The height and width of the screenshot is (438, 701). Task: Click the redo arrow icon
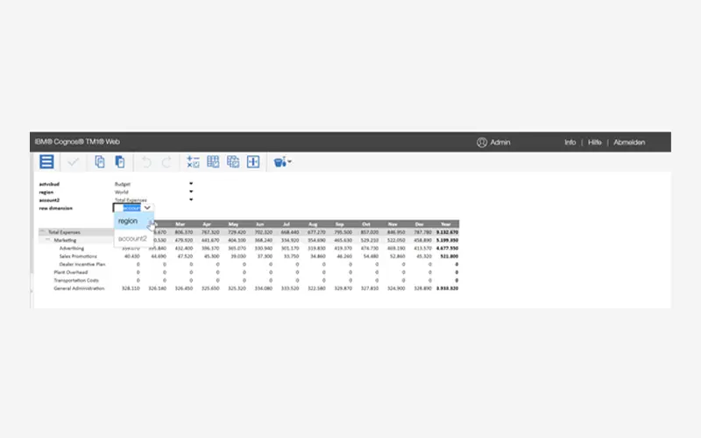coord(166,162)
